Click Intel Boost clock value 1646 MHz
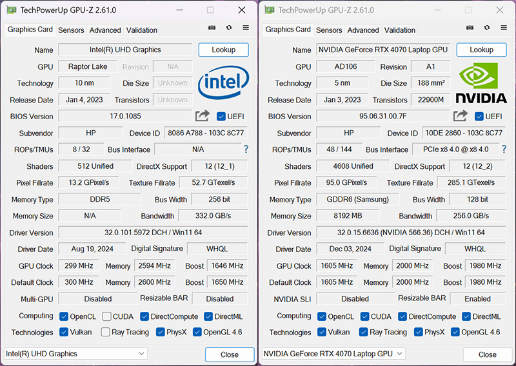 (228, 265)
